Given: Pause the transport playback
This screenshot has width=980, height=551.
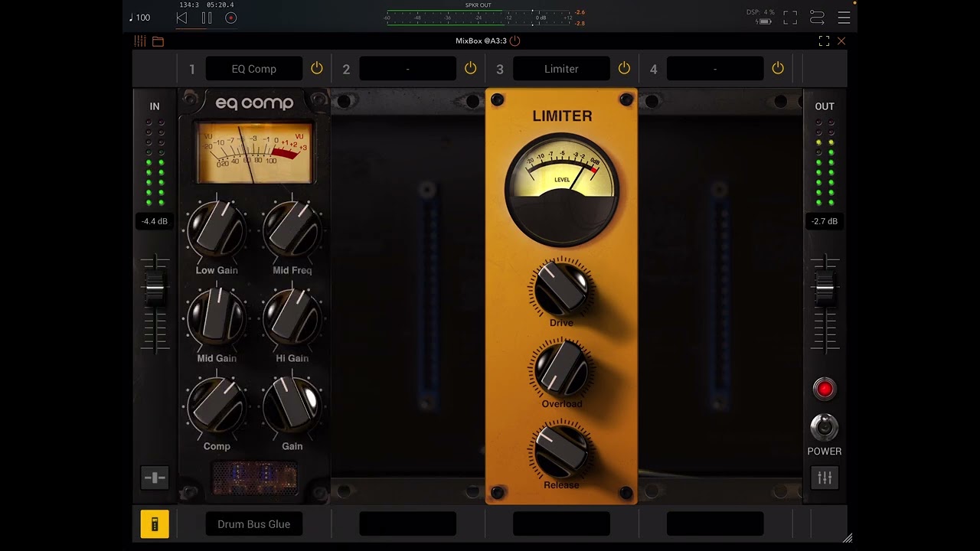Looking at the screenshot, I should 207,18.
